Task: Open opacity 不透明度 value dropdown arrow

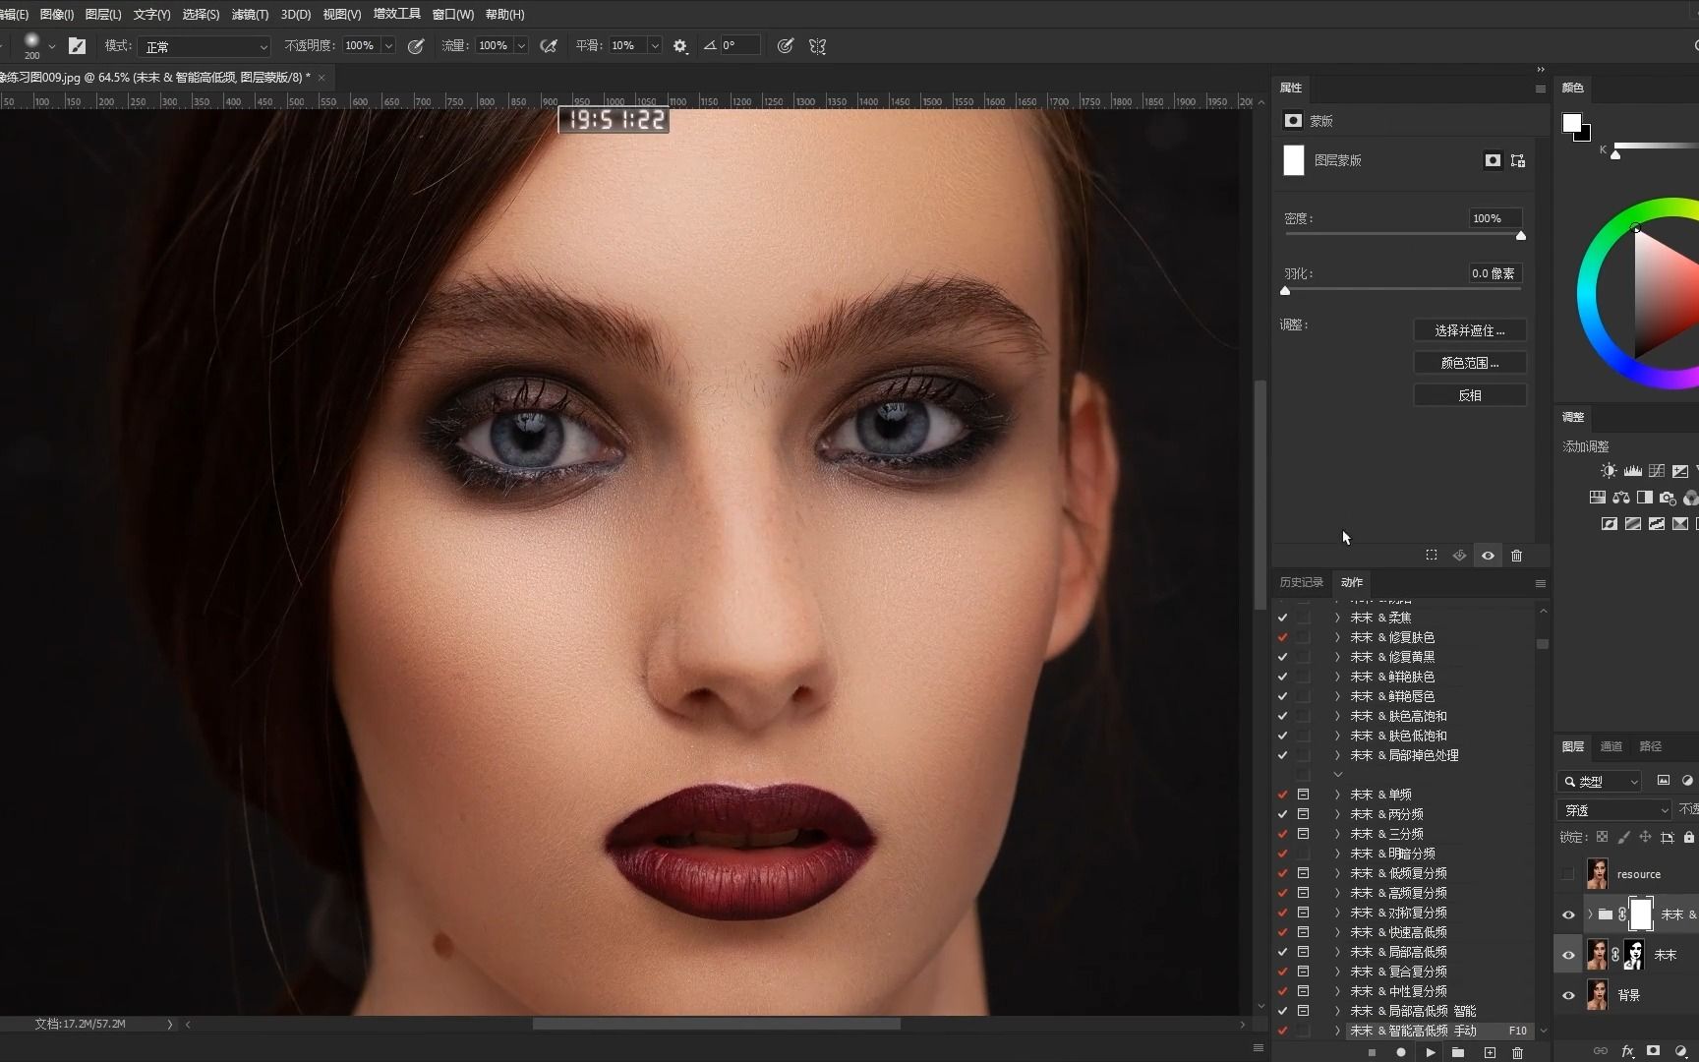Action: 388,46
